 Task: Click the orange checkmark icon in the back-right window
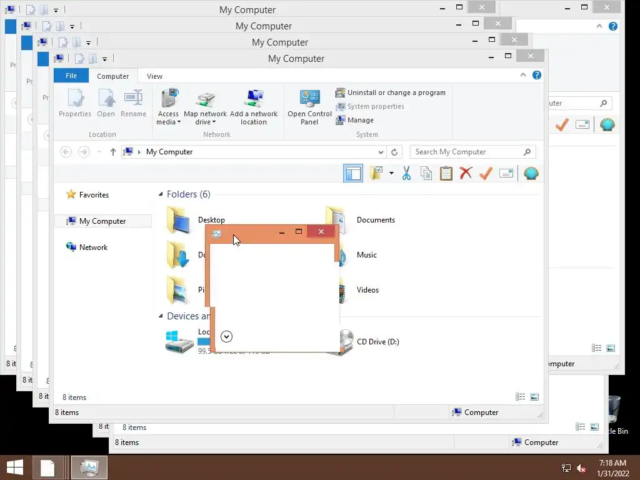pos(562,124)
